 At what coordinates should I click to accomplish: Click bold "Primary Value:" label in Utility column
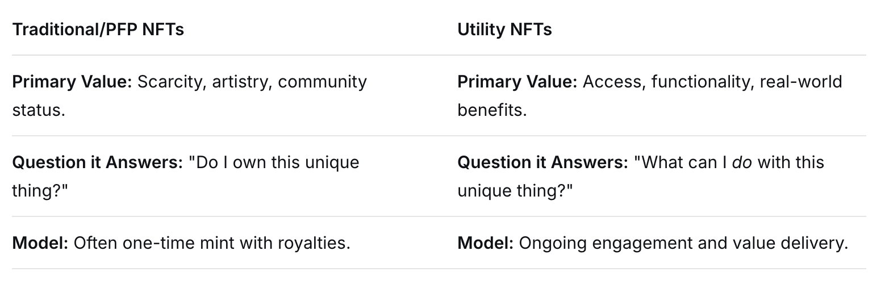[517, 82]
